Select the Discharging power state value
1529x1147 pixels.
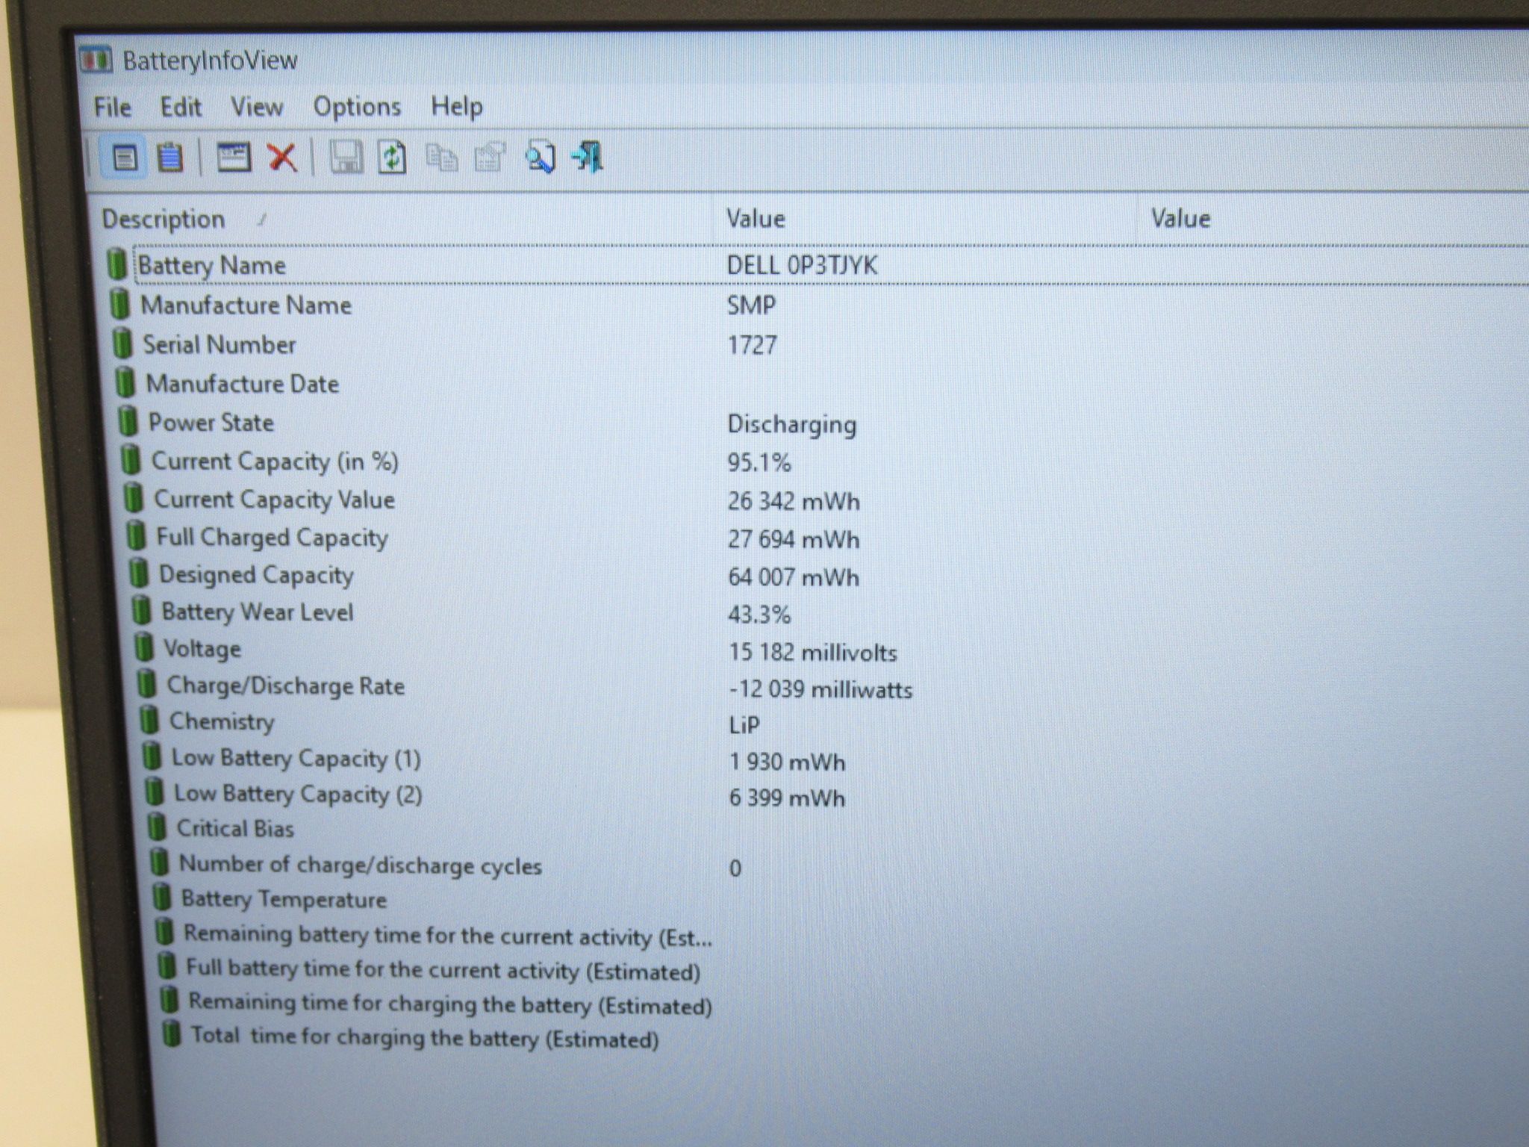(792, 425)
